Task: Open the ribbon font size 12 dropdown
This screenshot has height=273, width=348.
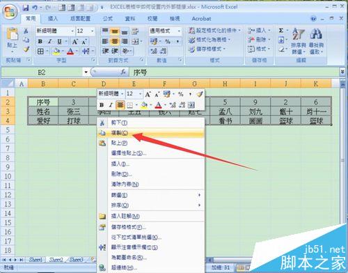Action: (x=93, y=31)
